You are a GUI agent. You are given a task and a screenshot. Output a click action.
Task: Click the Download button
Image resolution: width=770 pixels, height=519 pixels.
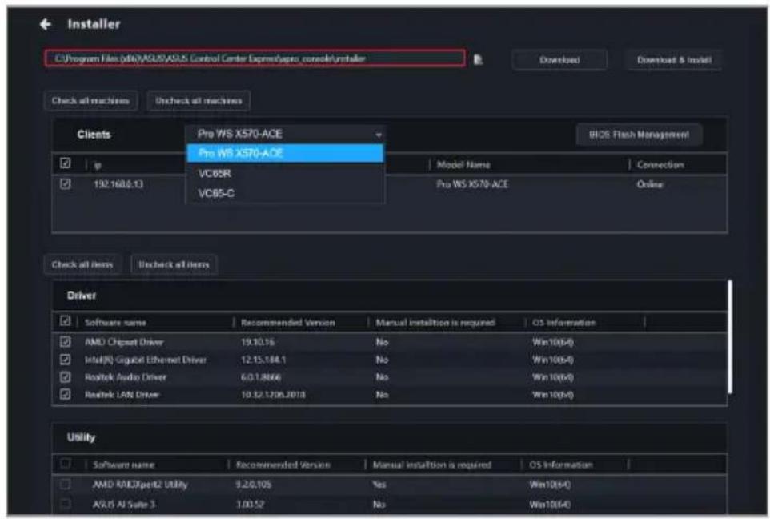point(559,60)
